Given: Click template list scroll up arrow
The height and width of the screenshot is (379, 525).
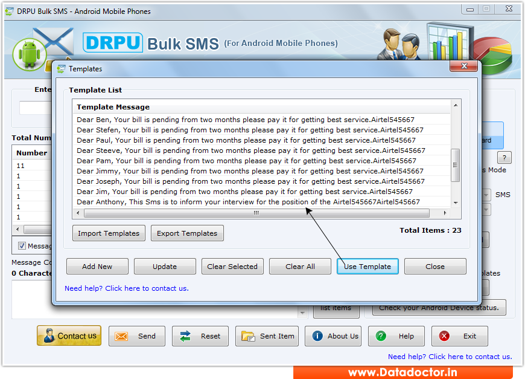Looking at the screenshot, I should (x=456, y=105).
